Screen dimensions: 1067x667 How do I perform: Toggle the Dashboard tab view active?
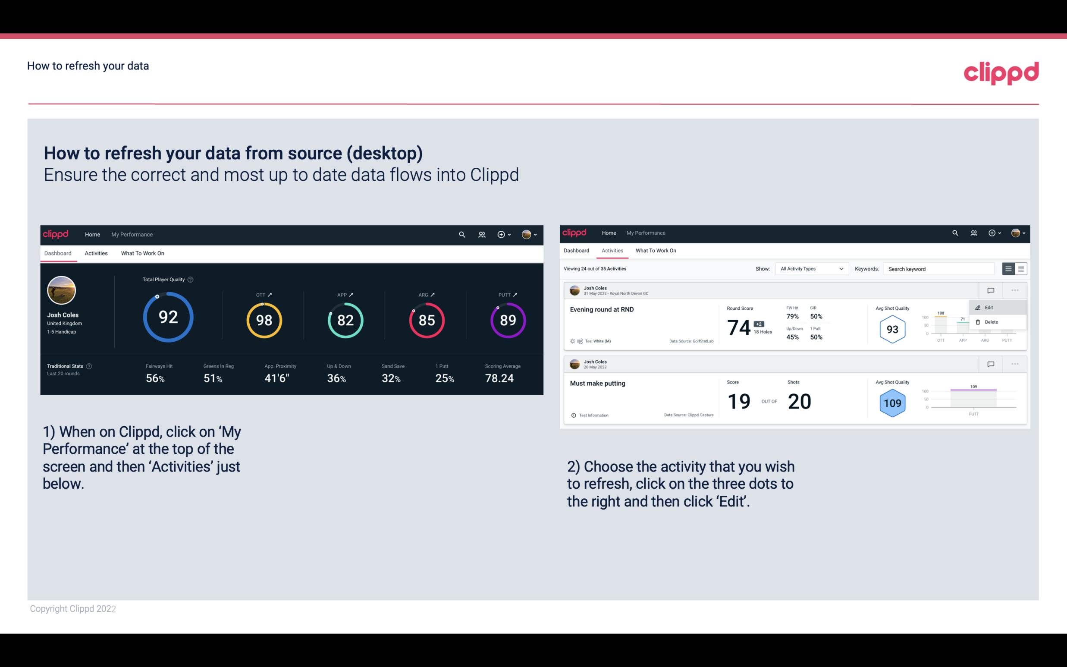coord(58,253)
